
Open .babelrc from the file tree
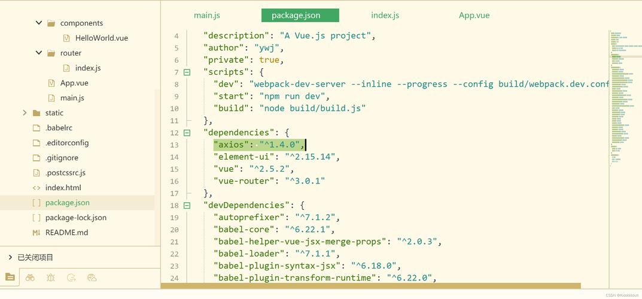coord(59,127)
